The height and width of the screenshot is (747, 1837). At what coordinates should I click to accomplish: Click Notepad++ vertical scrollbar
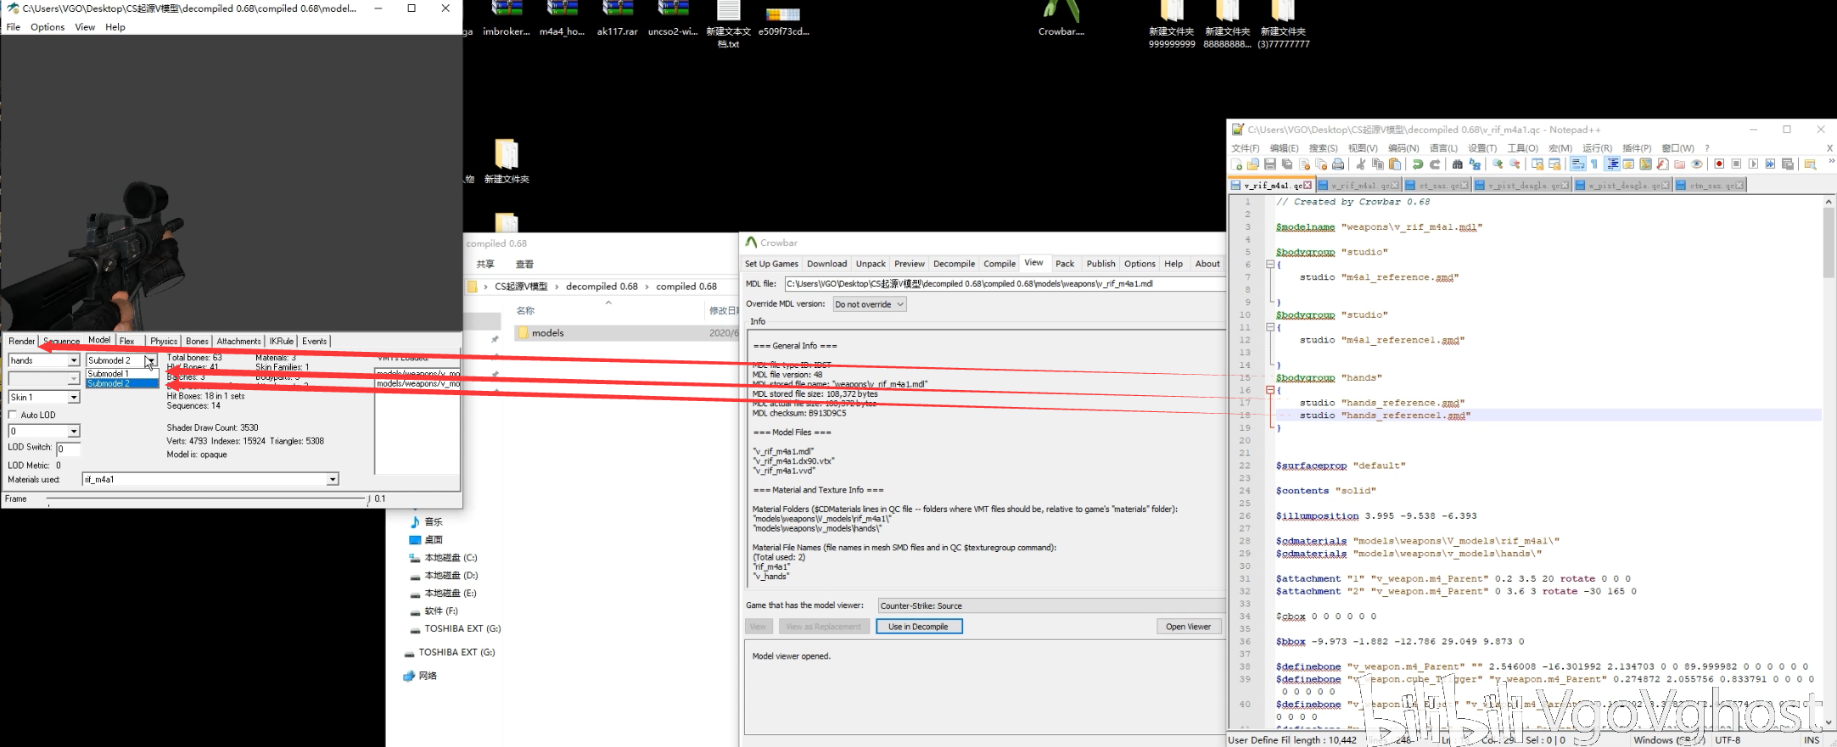click(x=1829, y=462)
